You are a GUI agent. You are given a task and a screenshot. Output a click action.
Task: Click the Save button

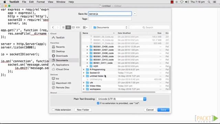163,110
